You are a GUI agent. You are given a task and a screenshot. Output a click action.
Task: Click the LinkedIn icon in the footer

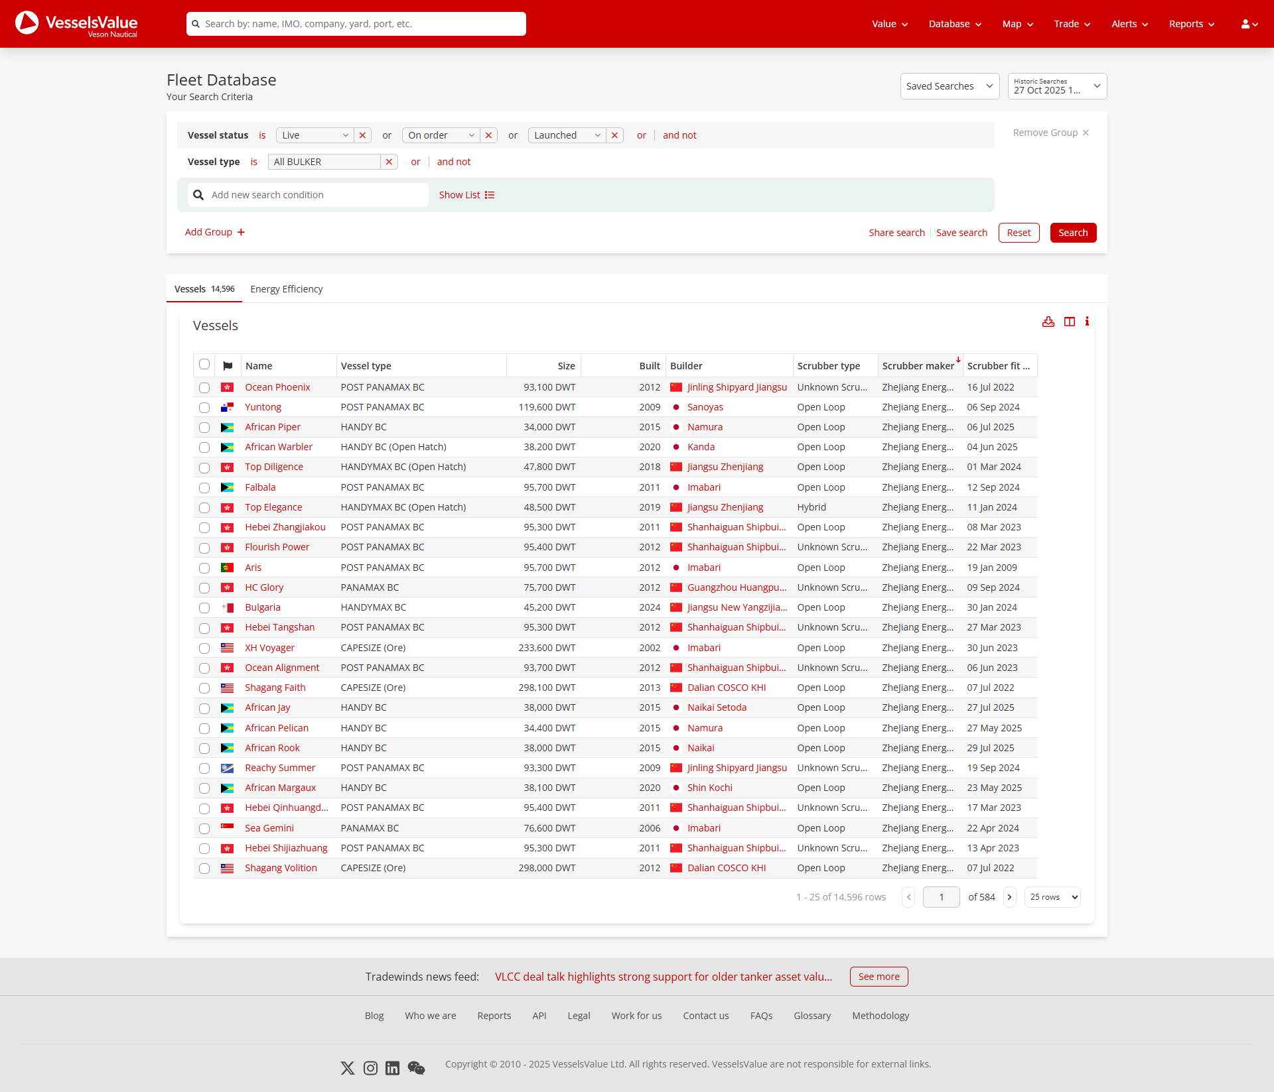[392, 1067]
